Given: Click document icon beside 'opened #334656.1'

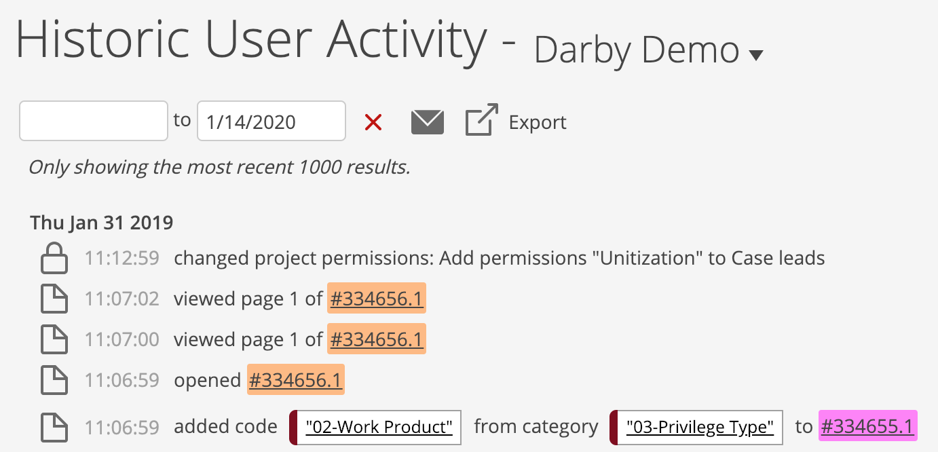Looking at the screenshot, I should coord(54,380).
